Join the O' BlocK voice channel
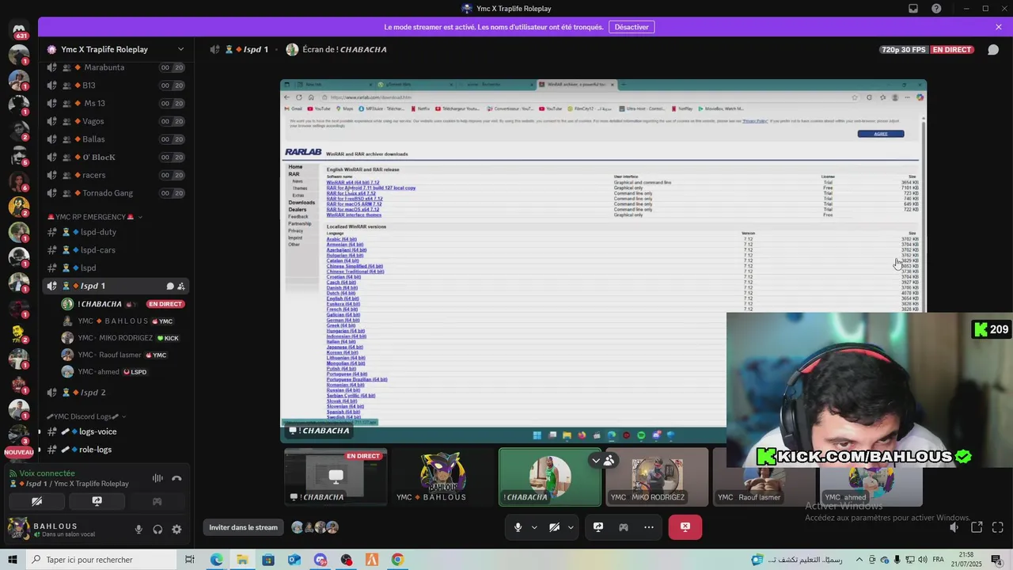The image size is (1013, 570). click(116, 157)
